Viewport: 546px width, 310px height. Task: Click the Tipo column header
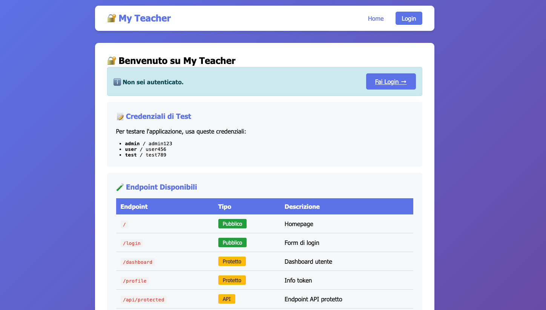pos(225,207)
